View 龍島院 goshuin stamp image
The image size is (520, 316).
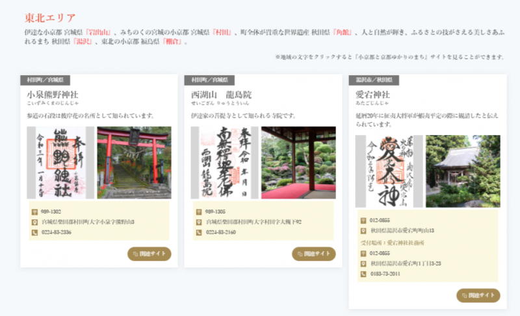pos(224,162)
